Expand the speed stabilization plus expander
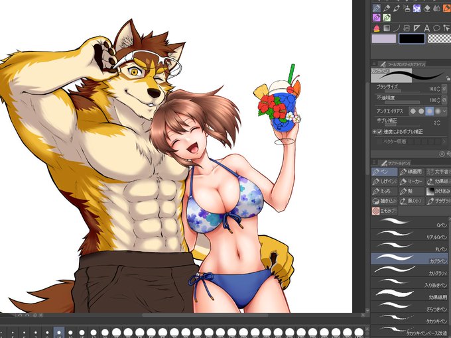 pos(374,132)
